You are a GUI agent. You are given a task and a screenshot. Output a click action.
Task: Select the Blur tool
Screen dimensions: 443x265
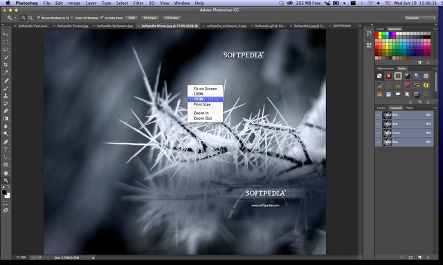pyautogui.click(x=6, y=127)
